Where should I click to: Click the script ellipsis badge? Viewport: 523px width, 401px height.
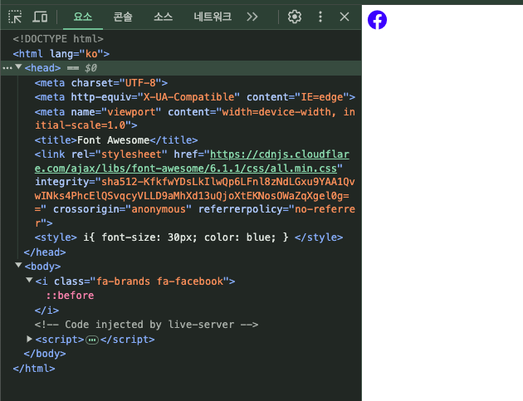(x=92, y=340)
